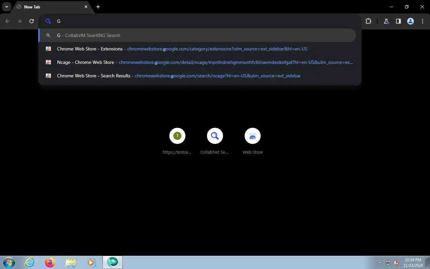430x269 pixels.
Task: Open the Chrome three-dot menu
Action: point(423,21)
